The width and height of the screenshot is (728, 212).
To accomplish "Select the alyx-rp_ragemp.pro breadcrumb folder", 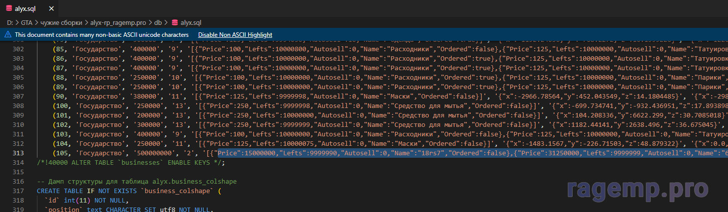I will pyautogui.click(x=118, y=22).
